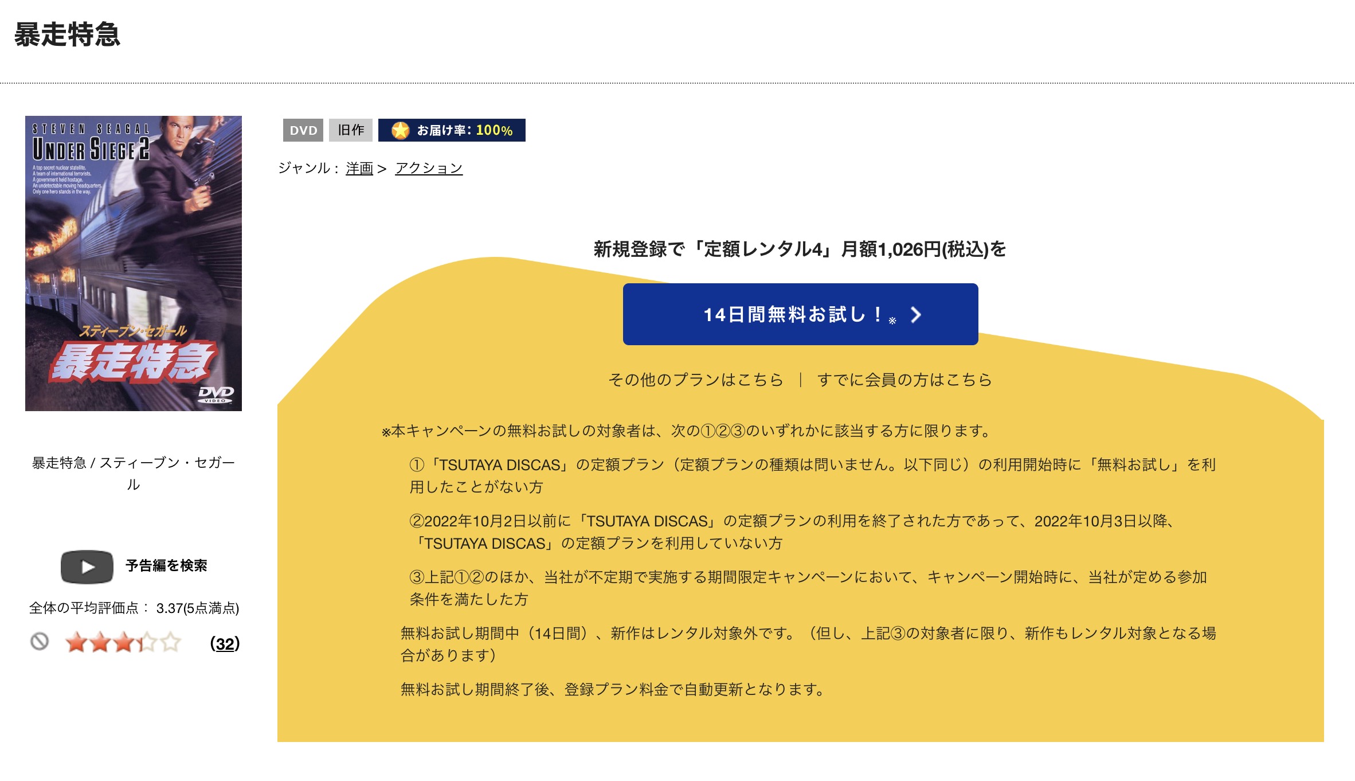Click condition ③ 上記①②のほか text
Screen dimensions: 1355x781
pos(808,588)
